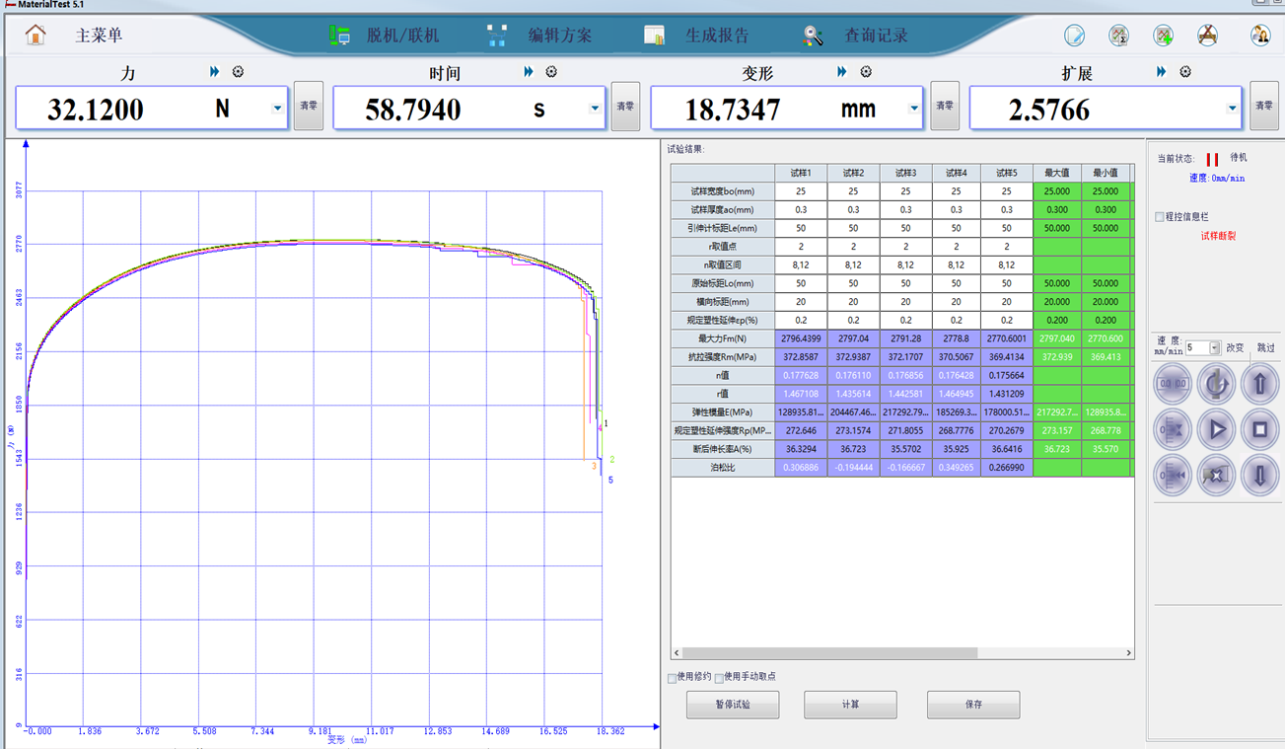Open the 编辑方案 menu item
Image resolution: width=1285 pixels, height=749 pixels.
pyautogui.click(x=559, y=36)
